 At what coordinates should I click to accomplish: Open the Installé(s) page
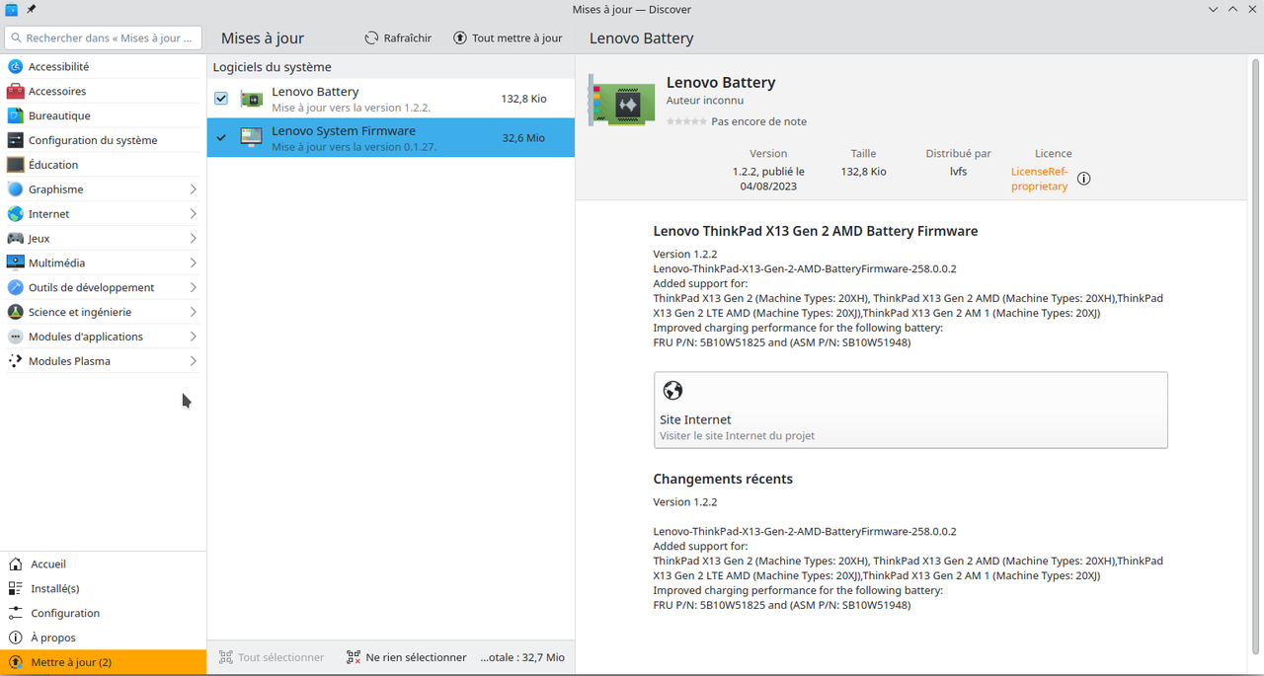click(x=103, y=588)
